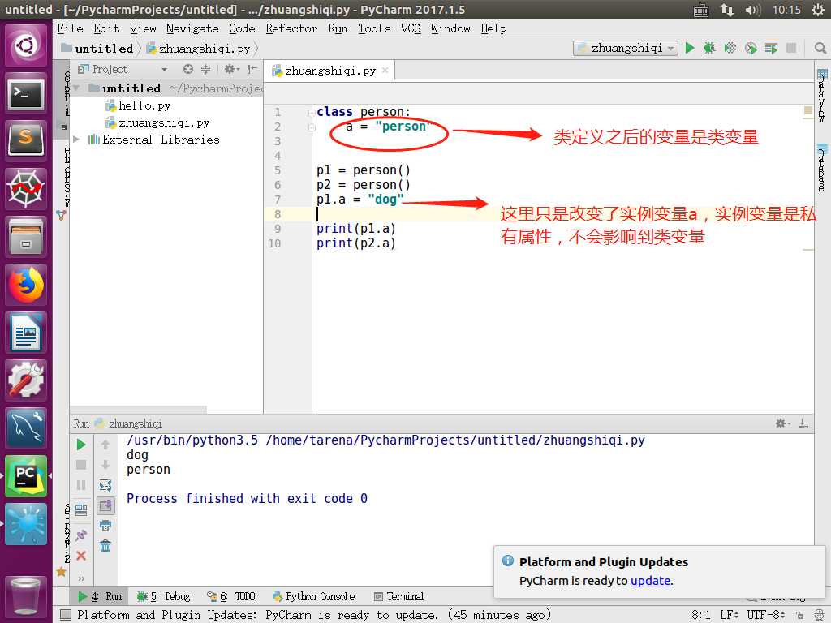This screenshot has height=623, width=831.
Task: Launch Firefox from Ubuntu dock
Action: (26, 285)
